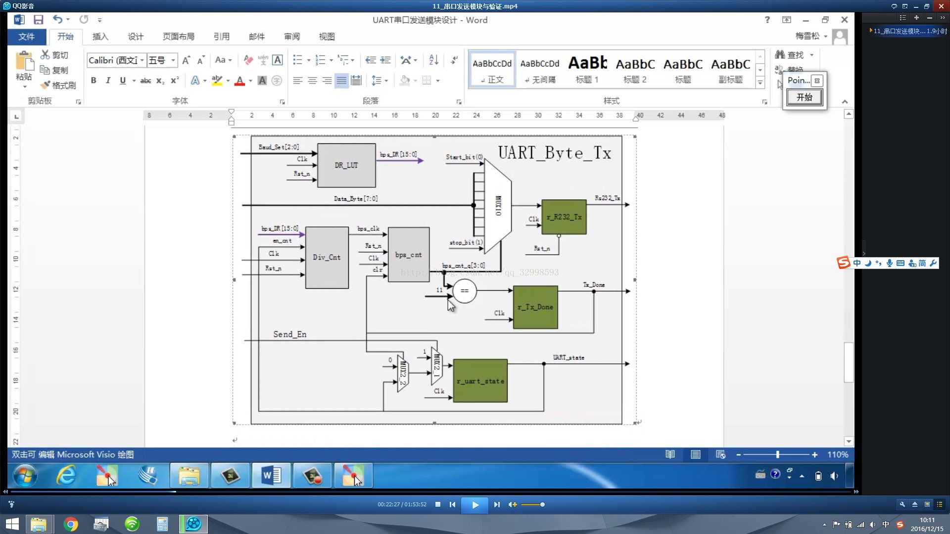Apply the 标题 1 heading style
This screenshot has width=950, height=534.
pos(587,69)
